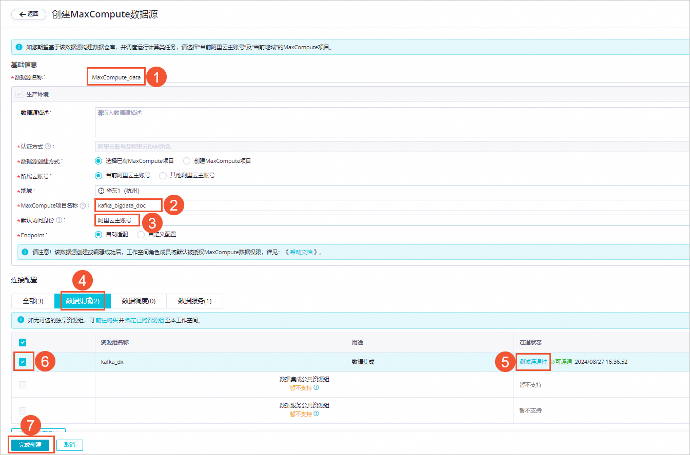This screenshot has width=690, height=455.
Task: Click the info icon in top notice banner
Action: [19, 47]
